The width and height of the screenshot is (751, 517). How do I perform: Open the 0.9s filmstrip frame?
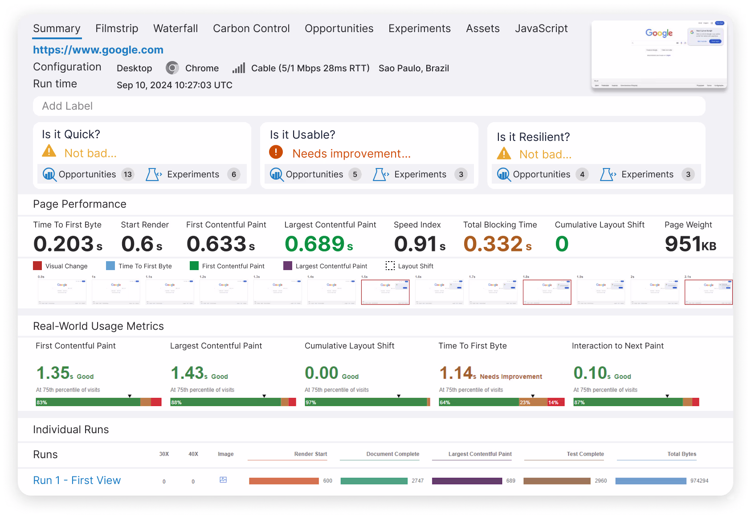pyautogui.click(x=62, y=292)
